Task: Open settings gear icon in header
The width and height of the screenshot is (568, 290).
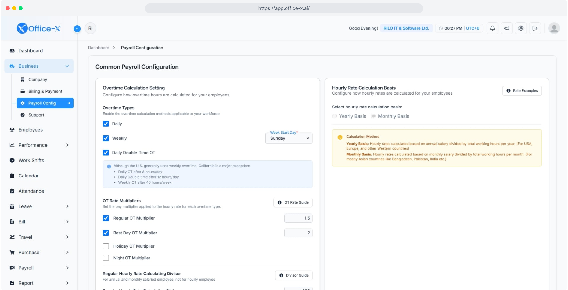Action: pyautogui.click(x=521, y=28)
